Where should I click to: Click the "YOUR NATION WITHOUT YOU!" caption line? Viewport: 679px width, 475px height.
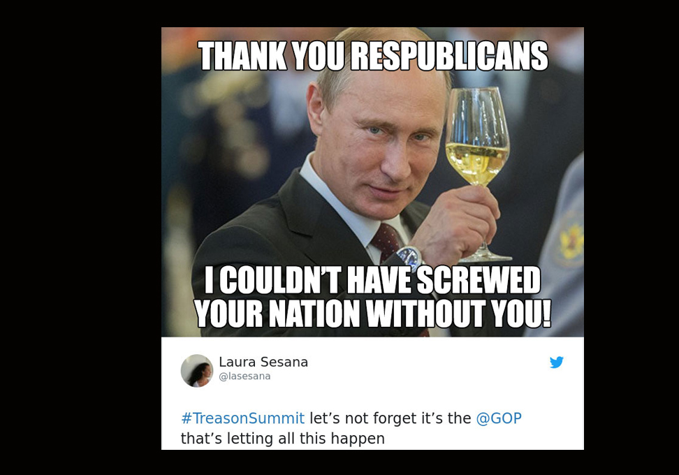pyautogui.click(x=373, y=313)
